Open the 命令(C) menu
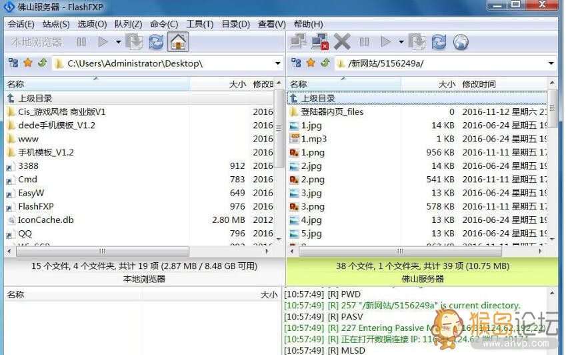 [x=164, y=24]
